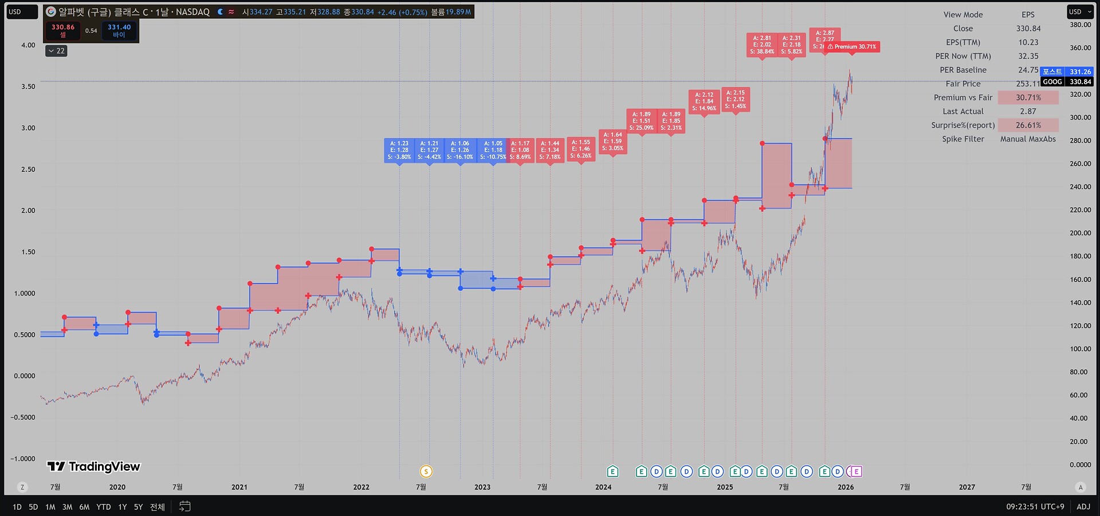The height and width of the screenshot is (516, 1100).
Task: Select the YTD time range
Action: [x=104, y=507]
